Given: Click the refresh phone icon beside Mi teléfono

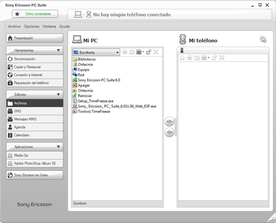Looking at the screenshot, I should tap(263, 40).
